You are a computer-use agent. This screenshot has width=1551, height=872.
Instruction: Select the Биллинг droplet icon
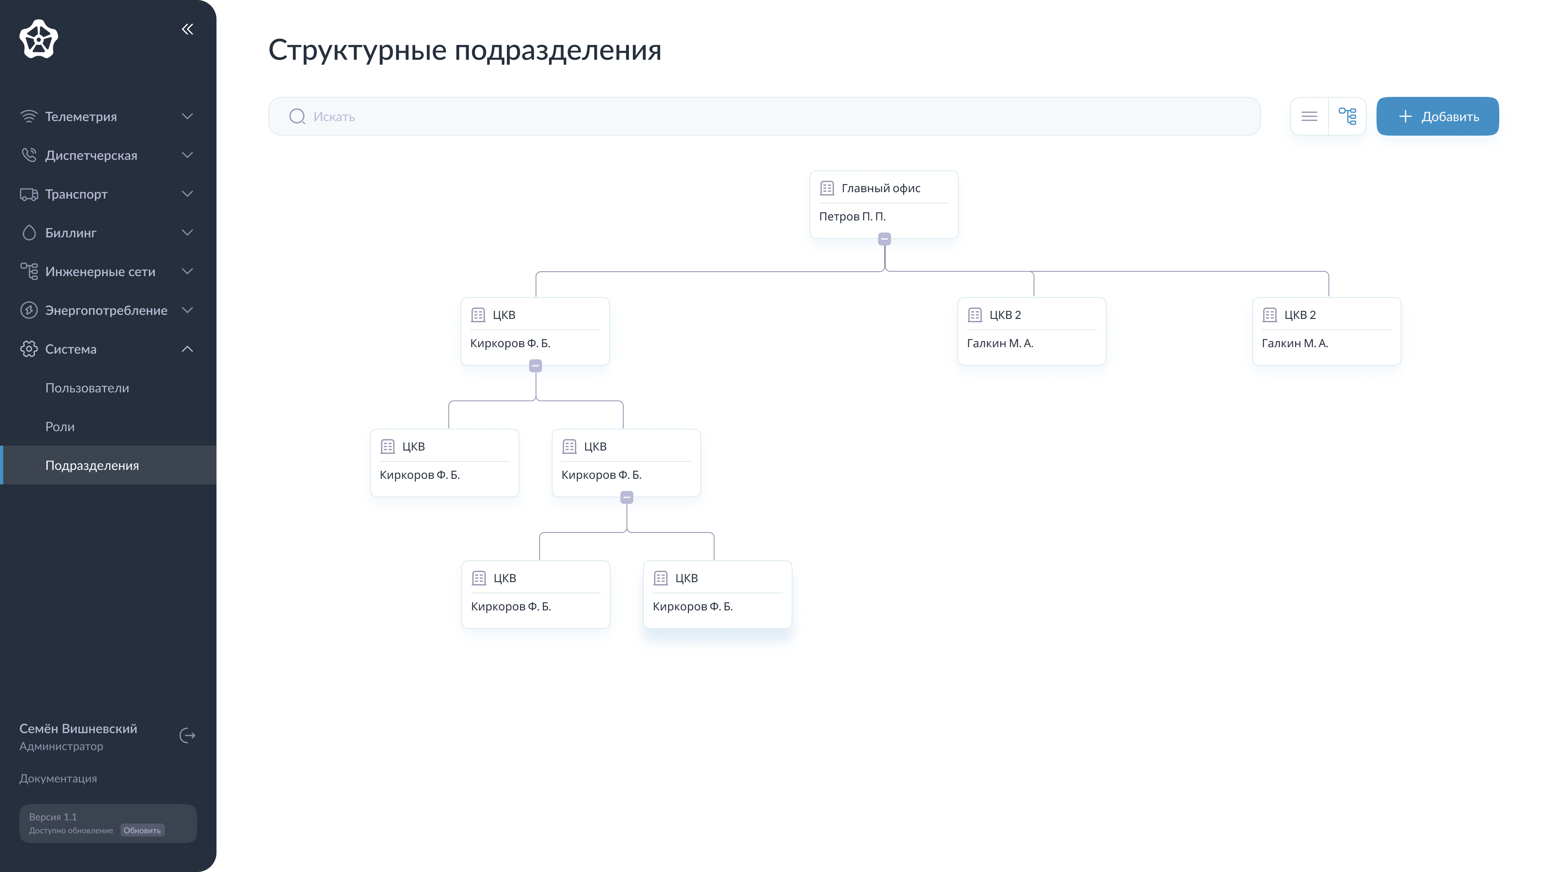click(x=29, y=232)
